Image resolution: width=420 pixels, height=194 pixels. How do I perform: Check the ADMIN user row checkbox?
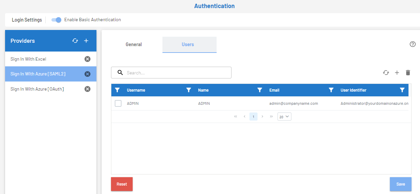118,103
